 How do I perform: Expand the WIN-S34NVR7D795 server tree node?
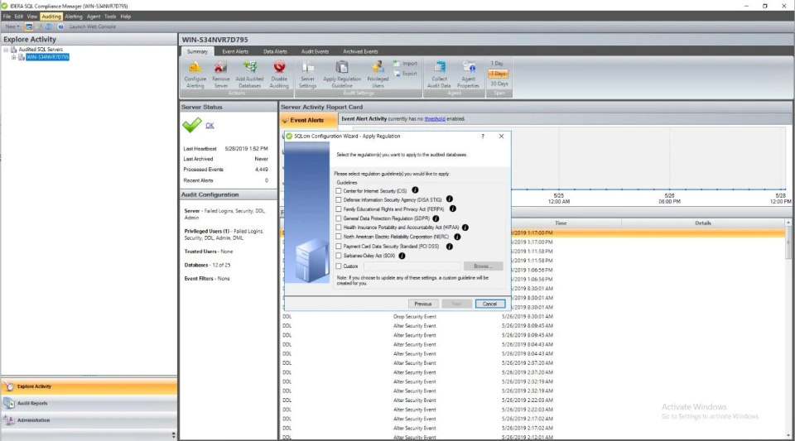14,57
